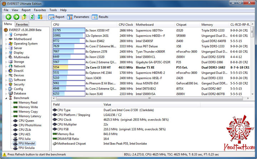This screenshot has height=159, width=257.
Task: Open the Tools menu
Action: (53, 10)
